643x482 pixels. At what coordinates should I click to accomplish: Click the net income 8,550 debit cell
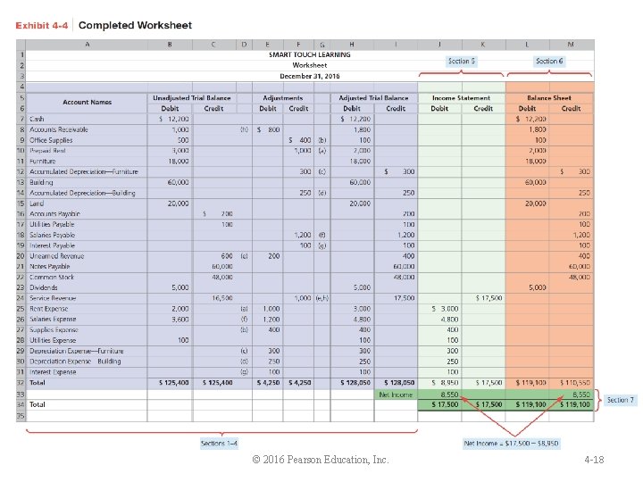coord(439,395)
